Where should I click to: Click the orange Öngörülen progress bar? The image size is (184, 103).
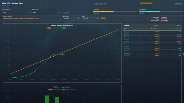[103, 12]
